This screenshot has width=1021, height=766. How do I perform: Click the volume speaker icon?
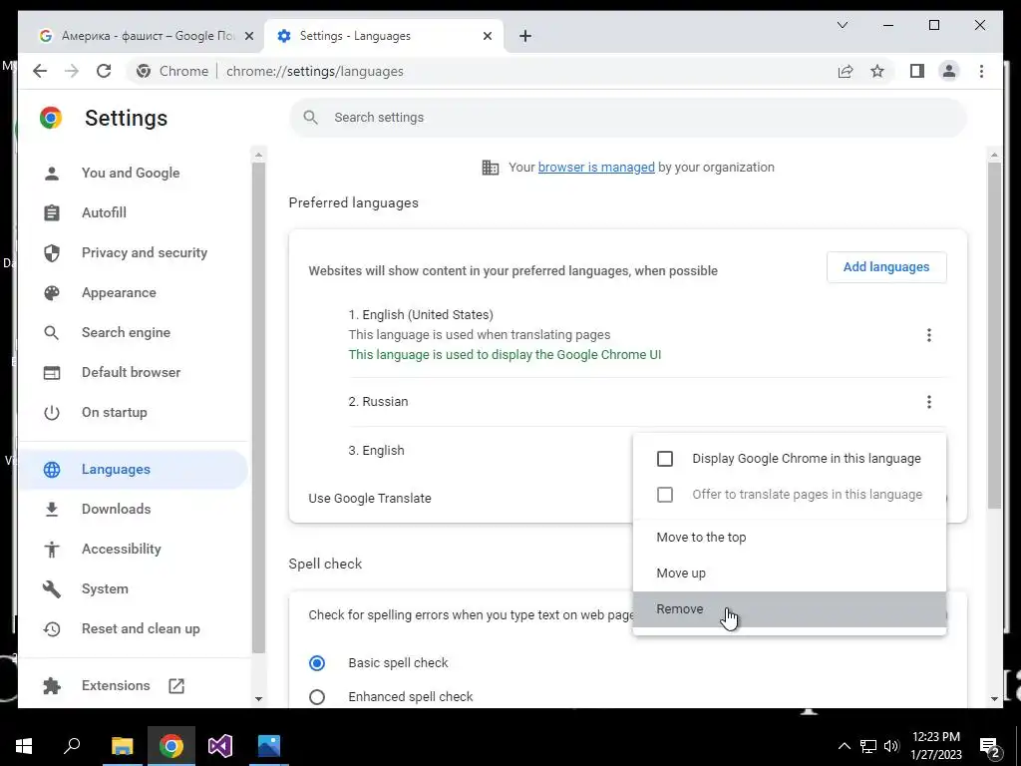[x=891, y=746]
